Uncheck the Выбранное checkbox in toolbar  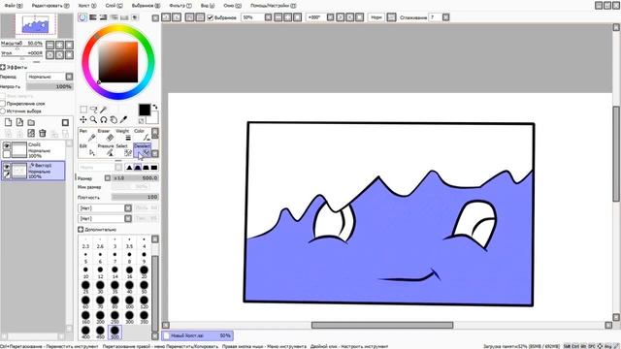point(211,17)
